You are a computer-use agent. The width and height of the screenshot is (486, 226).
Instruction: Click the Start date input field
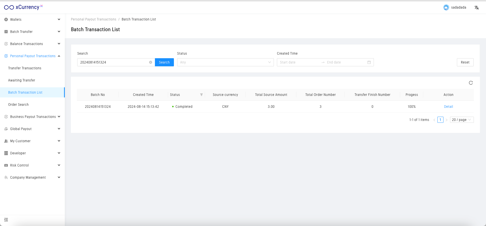pos(299,62)
